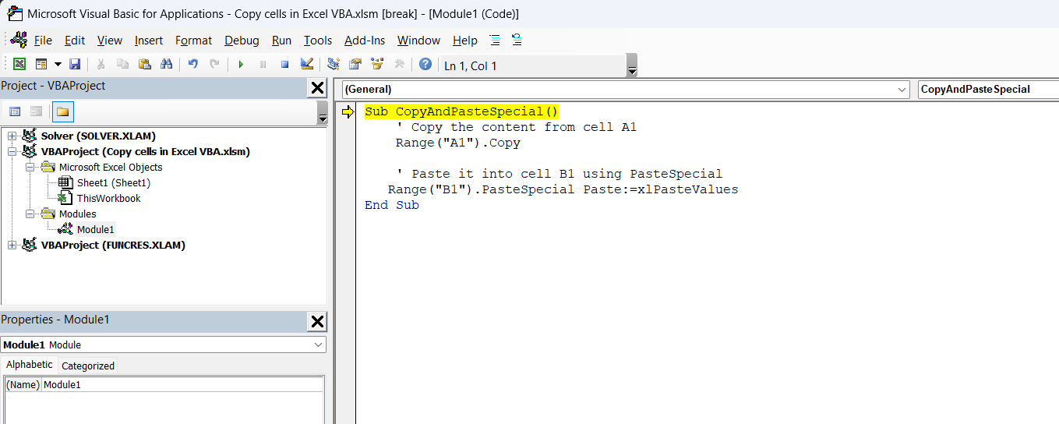This screenshot has width=1059, height=424.
Task: Open the Tools menu
Action: point(318,41)
